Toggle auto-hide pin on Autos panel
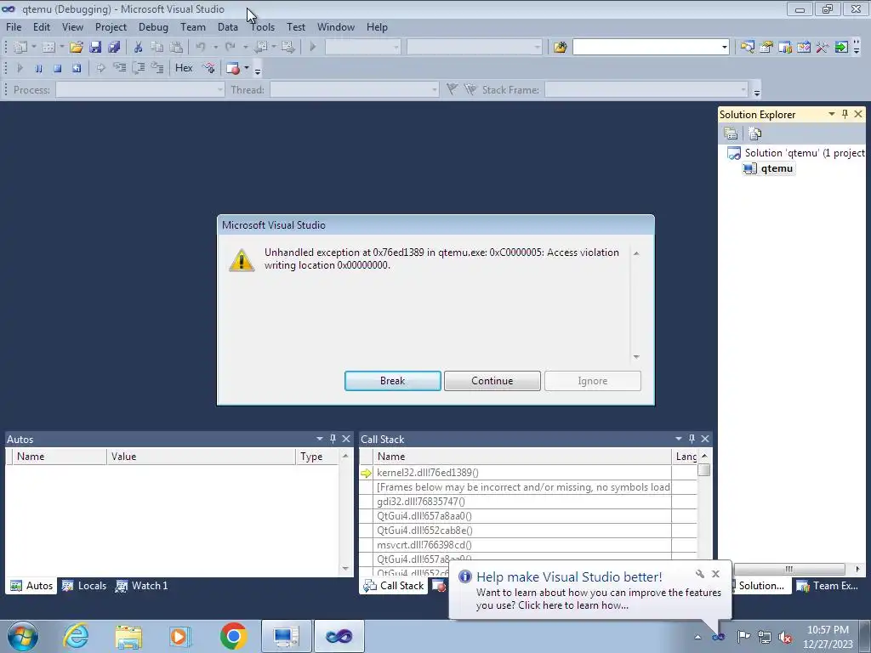The width and height of the screenshot is (871, 653). [333, 439]
